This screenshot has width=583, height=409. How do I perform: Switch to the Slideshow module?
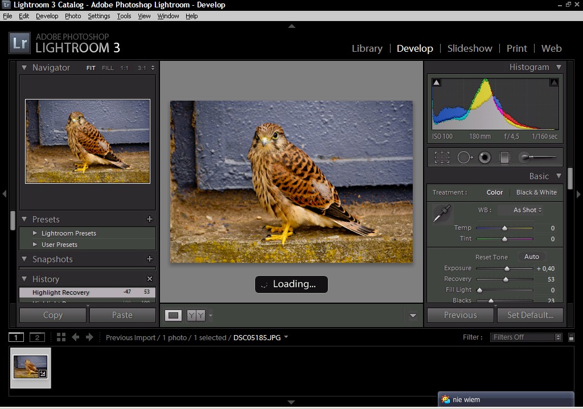click(x=470, y=48)
